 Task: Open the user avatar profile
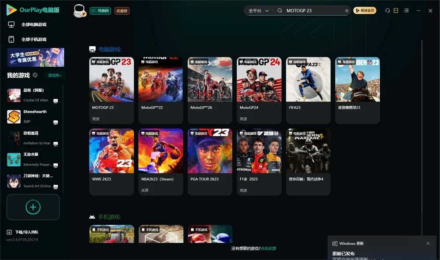tap(80, 11)
